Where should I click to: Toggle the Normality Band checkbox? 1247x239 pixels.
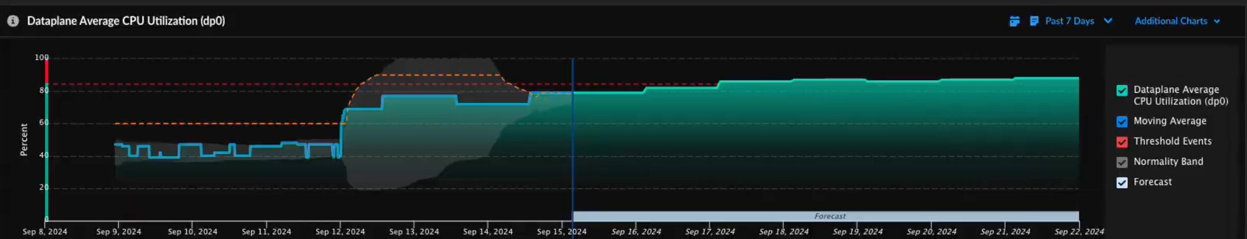(1122, 162)
